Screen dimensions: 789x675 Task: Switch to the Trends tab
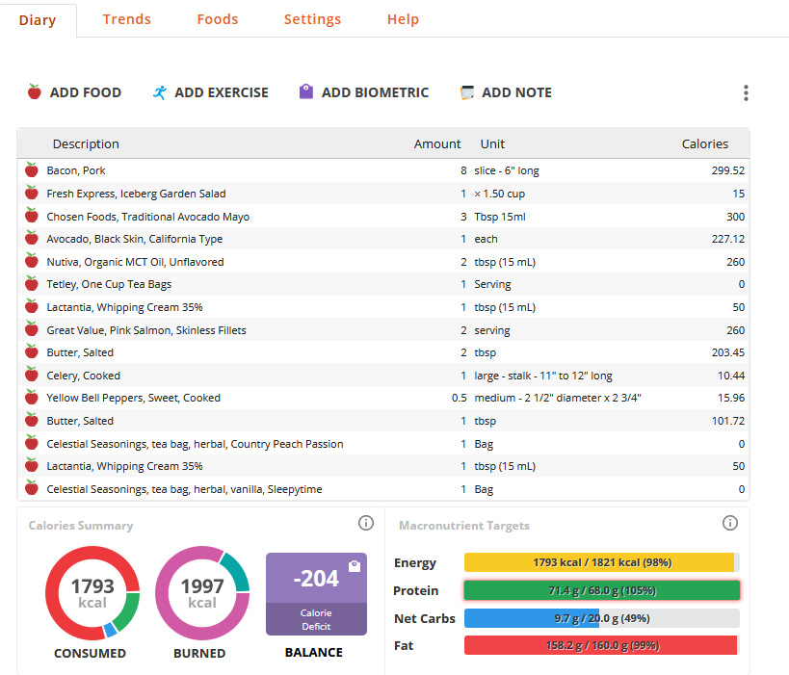(x=127, y=19)
